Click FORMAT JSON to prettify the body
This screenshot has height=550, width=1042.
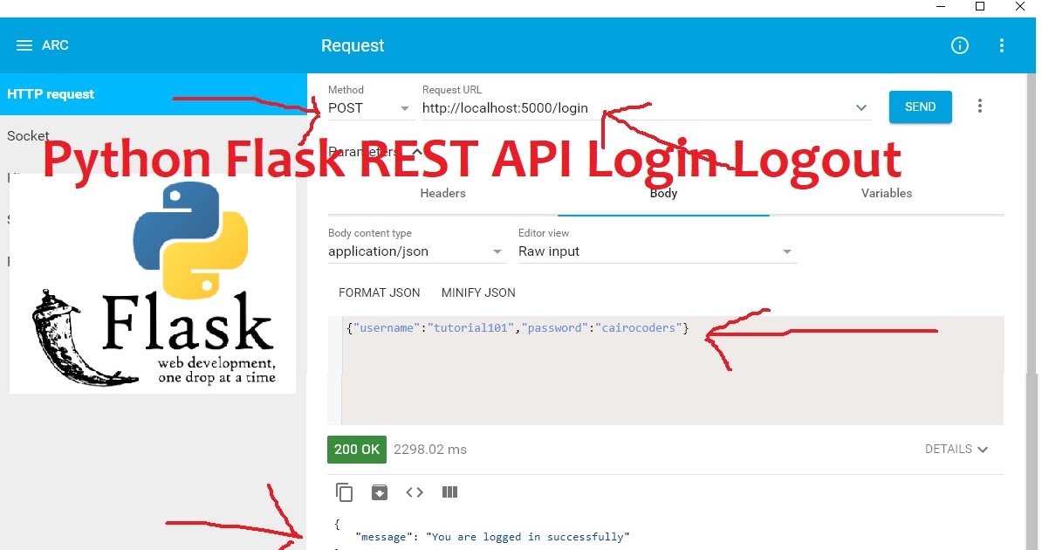click(x=380, y=292)
